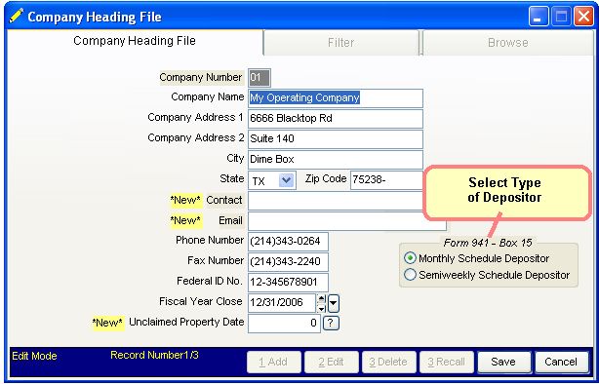Click the Federal ID No. field

point(288,282)
